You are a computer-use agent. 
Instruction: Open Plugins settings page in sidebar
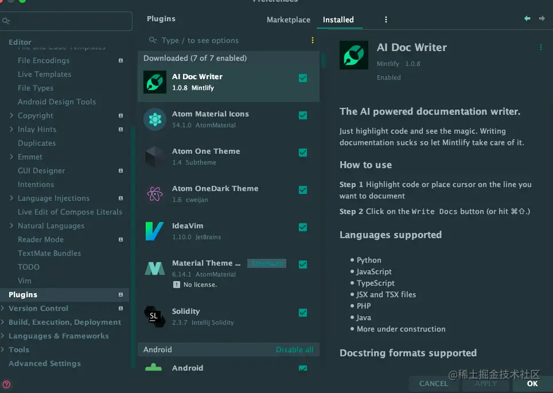click(x=64, y=294)
